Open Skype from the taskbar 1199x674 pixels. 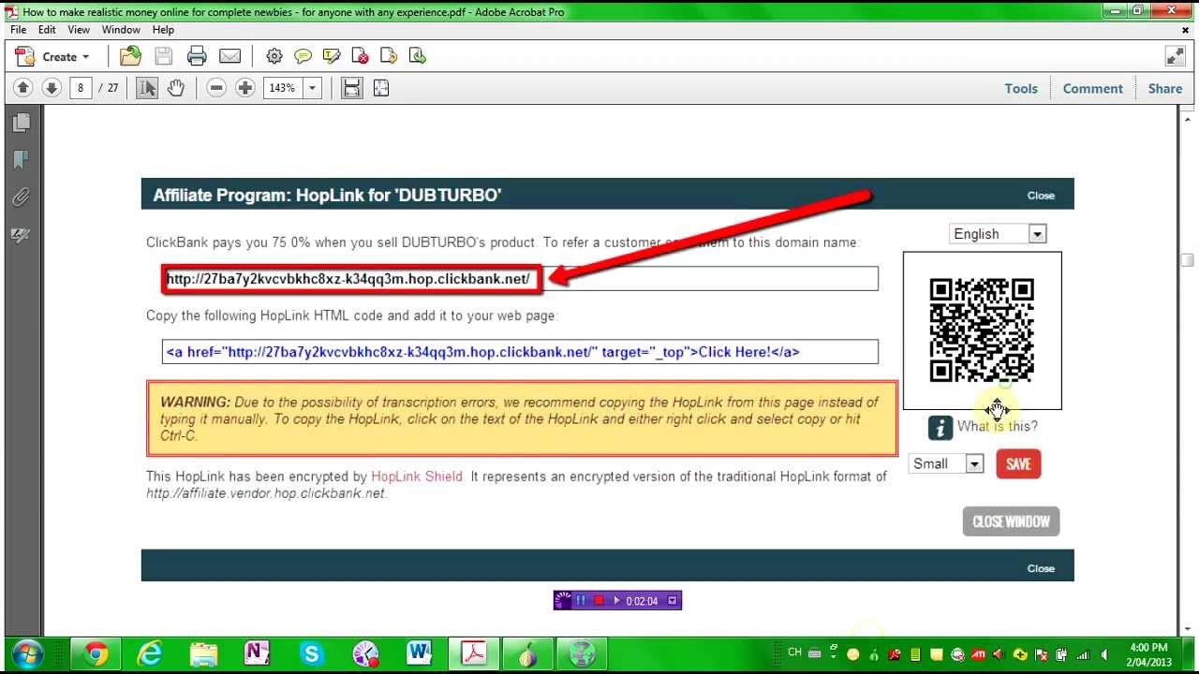click(310, 654)
